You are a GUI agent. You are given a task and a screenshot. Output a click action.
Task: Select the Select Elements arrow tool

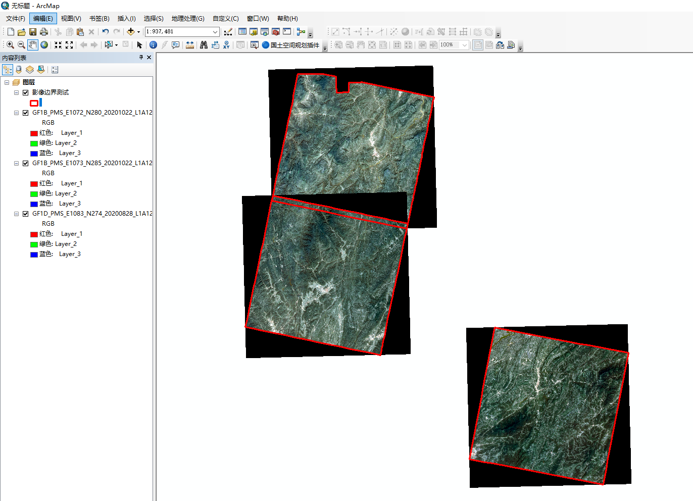coord(140,45)
